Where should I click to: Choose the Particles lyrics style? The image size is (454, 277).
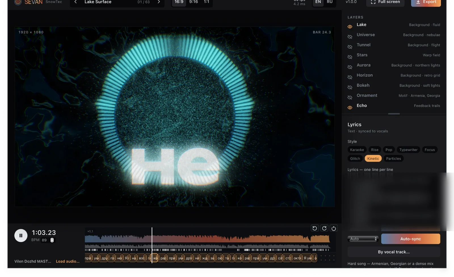coord(393,159)
